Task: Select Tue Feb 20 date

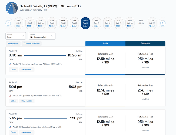Action: (152, 23)
